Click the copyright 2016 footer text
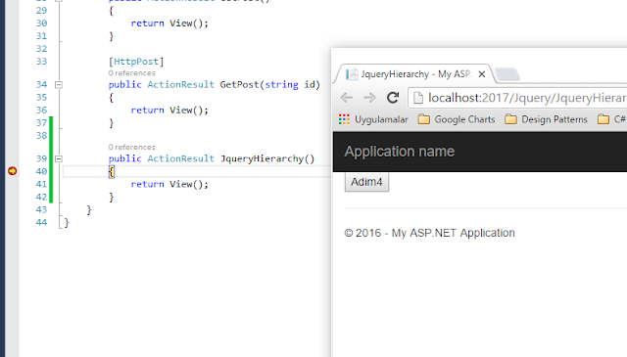627x357 pixels. coord(429,233)
